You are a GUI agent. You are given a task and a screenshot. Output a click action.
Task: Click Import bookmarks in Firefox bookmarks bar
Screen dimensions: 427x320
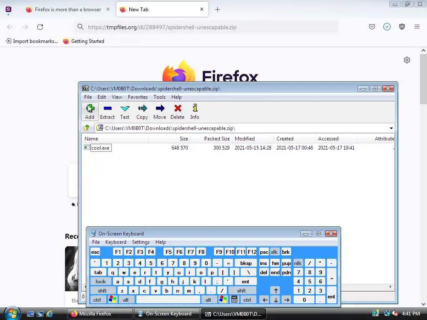click(32, 41)
